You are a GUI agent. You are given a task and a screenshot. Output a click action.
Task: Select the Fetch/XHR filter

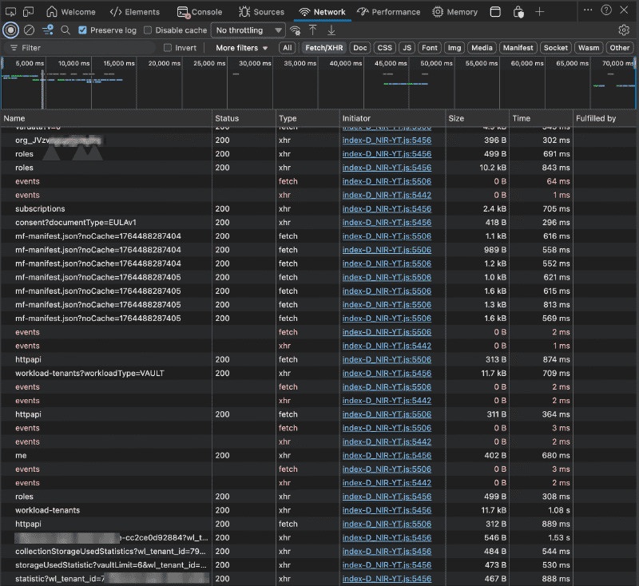tap(323, 48)
